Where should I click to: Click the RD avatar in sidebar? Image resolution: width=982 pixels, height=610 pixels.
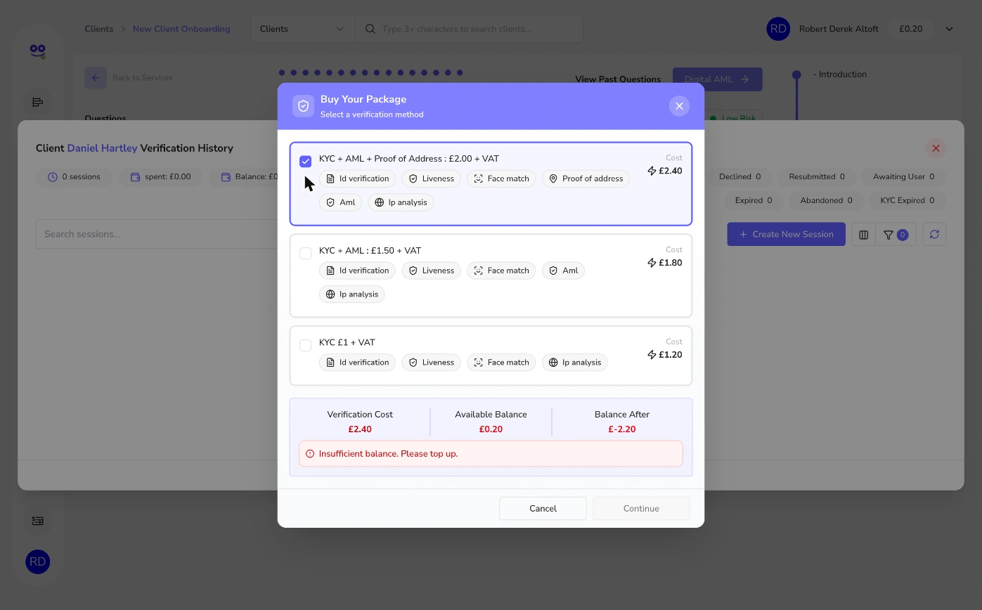pos(38,562)
